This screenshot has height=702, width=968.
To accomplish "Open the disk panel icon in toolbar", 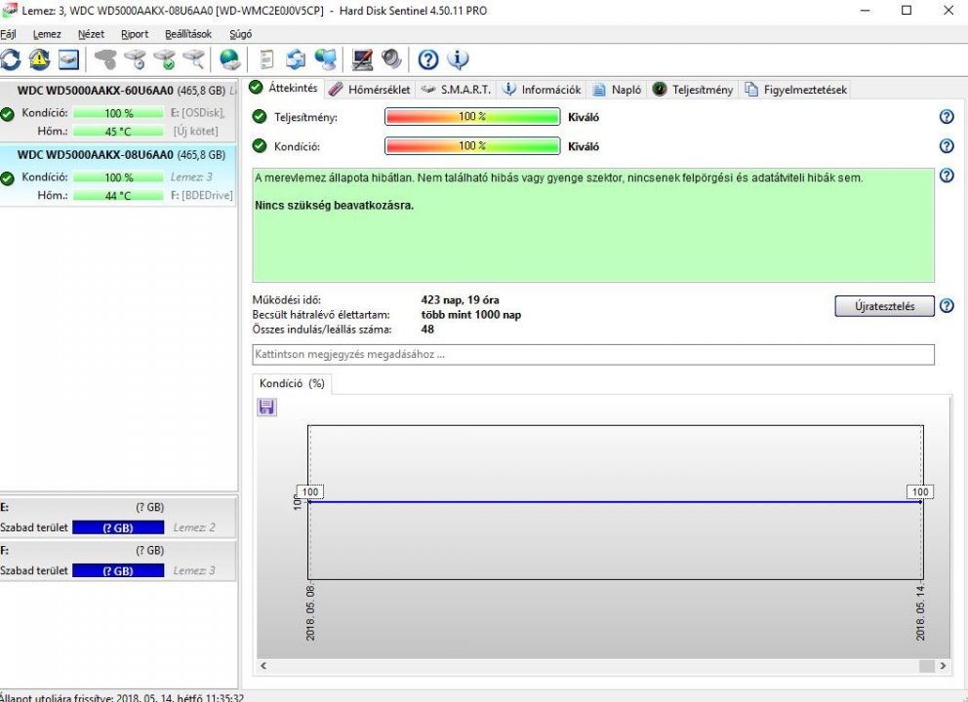I will [68, 59].
